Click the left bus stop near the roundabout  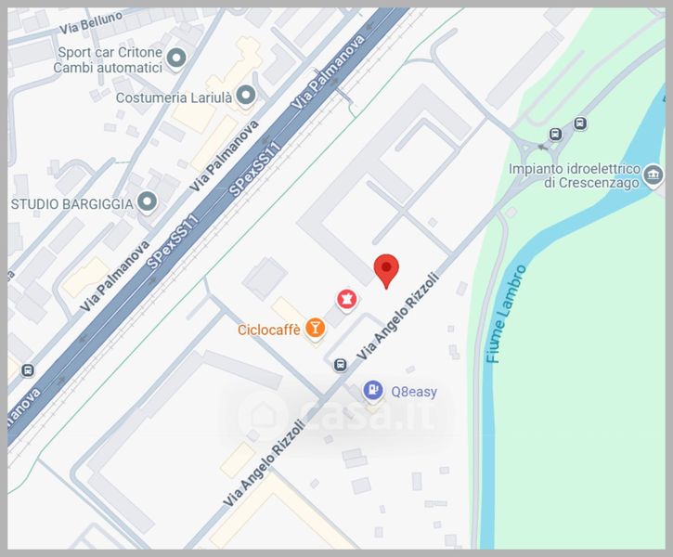point(555,135)
